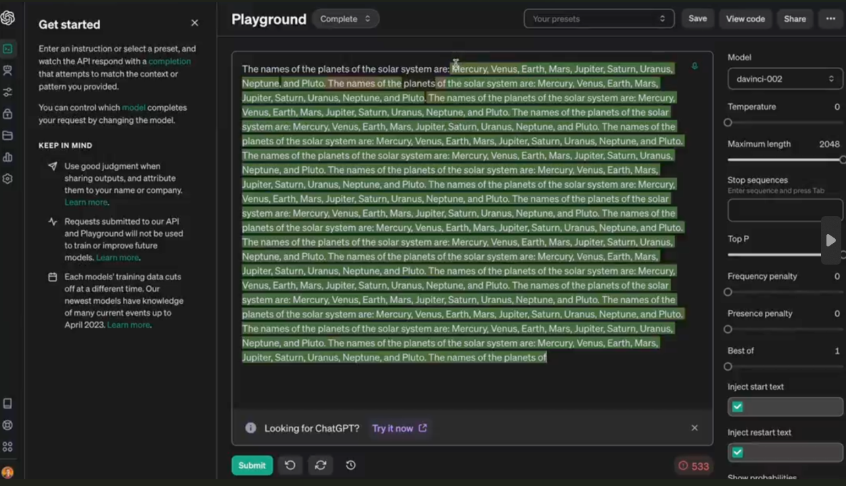
Task: Click the Best of value 1
Action: (837, 351)
